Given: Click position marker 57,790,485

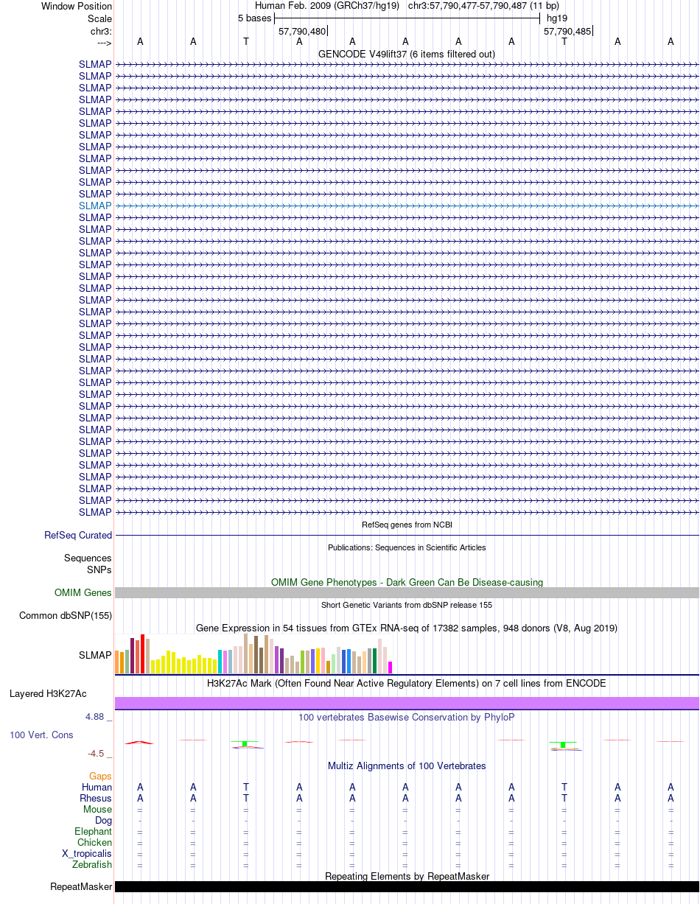Looking at the screenshot, I should pyautogui.click(x=567, y=31).
